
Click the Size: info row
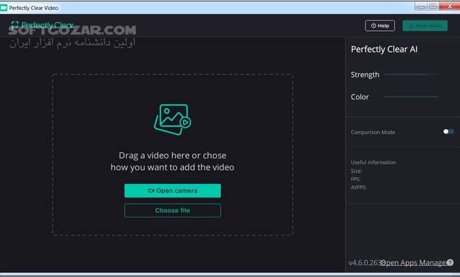click(356, 171)
